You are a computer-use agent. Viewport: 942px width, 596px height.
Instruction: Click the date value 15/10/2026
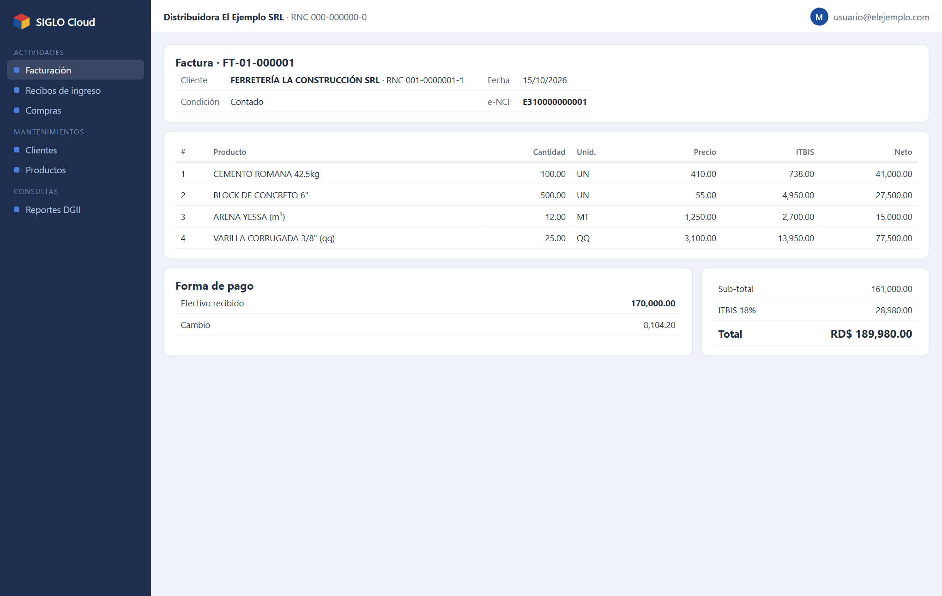(x=544, y=80)
